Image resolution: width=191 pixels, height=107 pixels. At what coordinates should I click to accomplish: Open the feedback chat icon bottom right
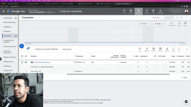point(186,102)
